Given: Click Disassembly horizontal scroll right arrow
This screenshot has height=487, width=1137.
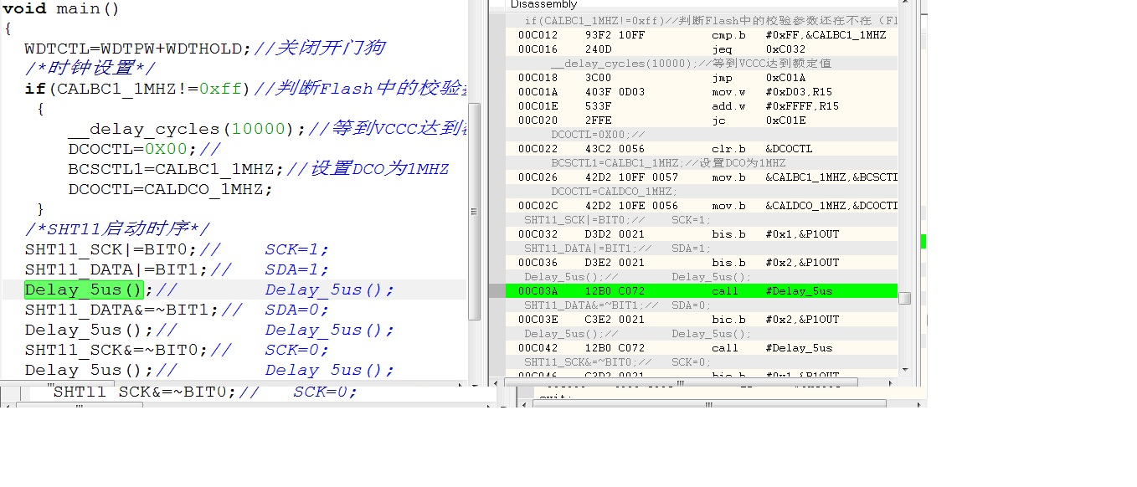Looking at the screenshot, I should coord(890,382).
